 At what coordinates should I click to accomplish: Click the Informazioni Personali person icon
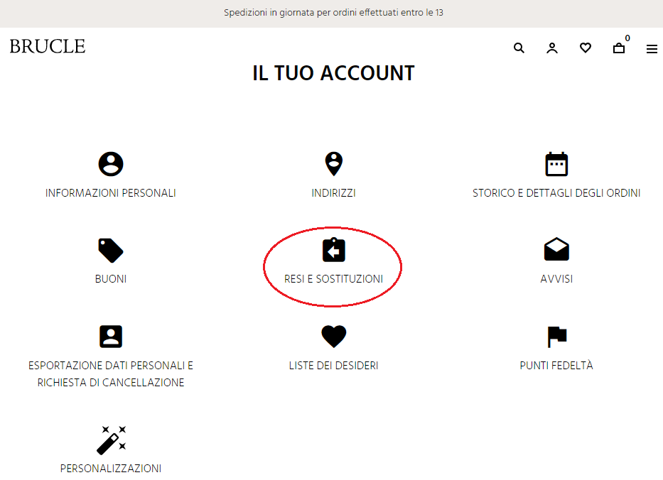pyautogui.click(x=111, y=164)
